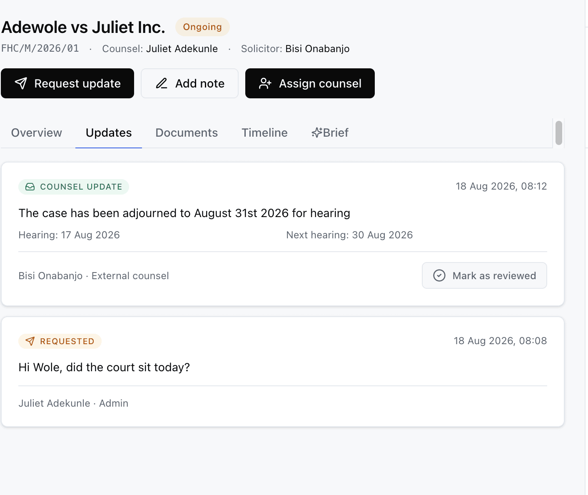Click the paper plane icon in Request update
The height and width of the screenshot is (495, 588).
21,83
